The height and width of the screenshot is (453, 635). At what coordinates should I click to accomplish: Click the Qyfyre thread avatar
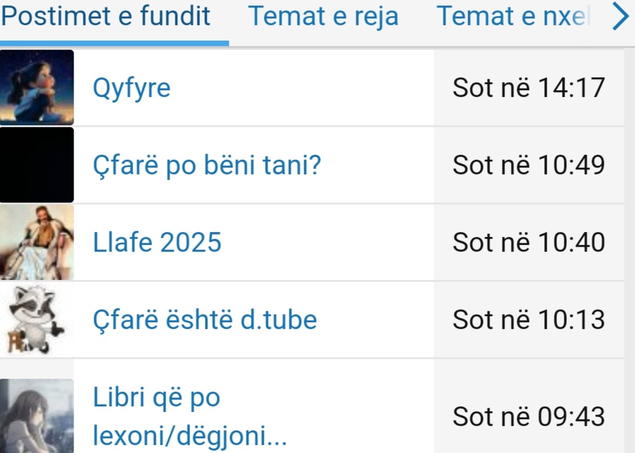coord(37,88)
